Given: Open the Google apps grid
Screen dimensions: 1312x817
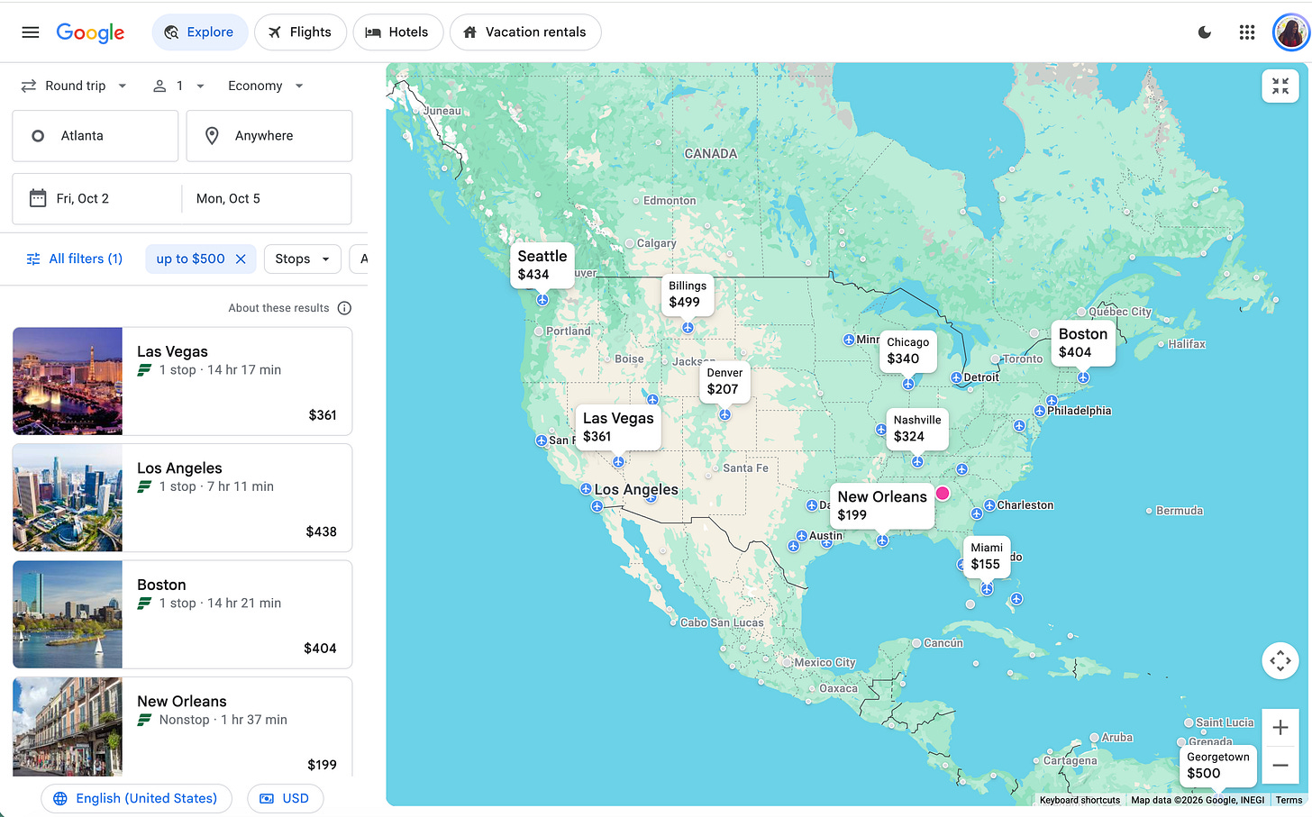Looking at the screenshot, I should click(x=1247, y=32).
